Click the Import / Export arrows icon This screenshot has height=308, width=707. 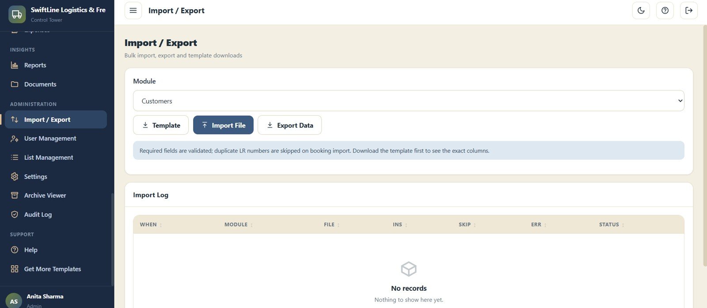point(15,120)
